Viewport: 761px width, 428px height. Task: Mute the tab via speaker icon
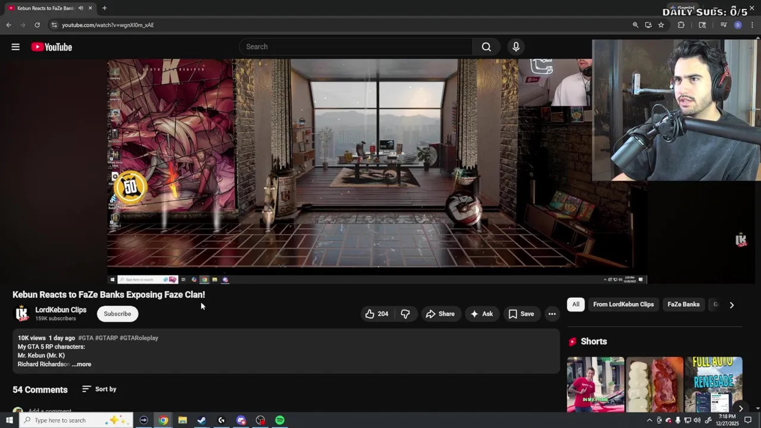coord(80,8)
